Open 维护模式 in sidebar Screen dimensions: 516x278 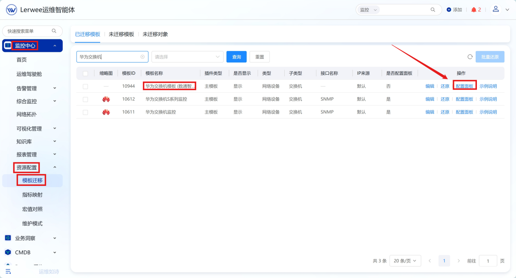[x=32, y=224]
